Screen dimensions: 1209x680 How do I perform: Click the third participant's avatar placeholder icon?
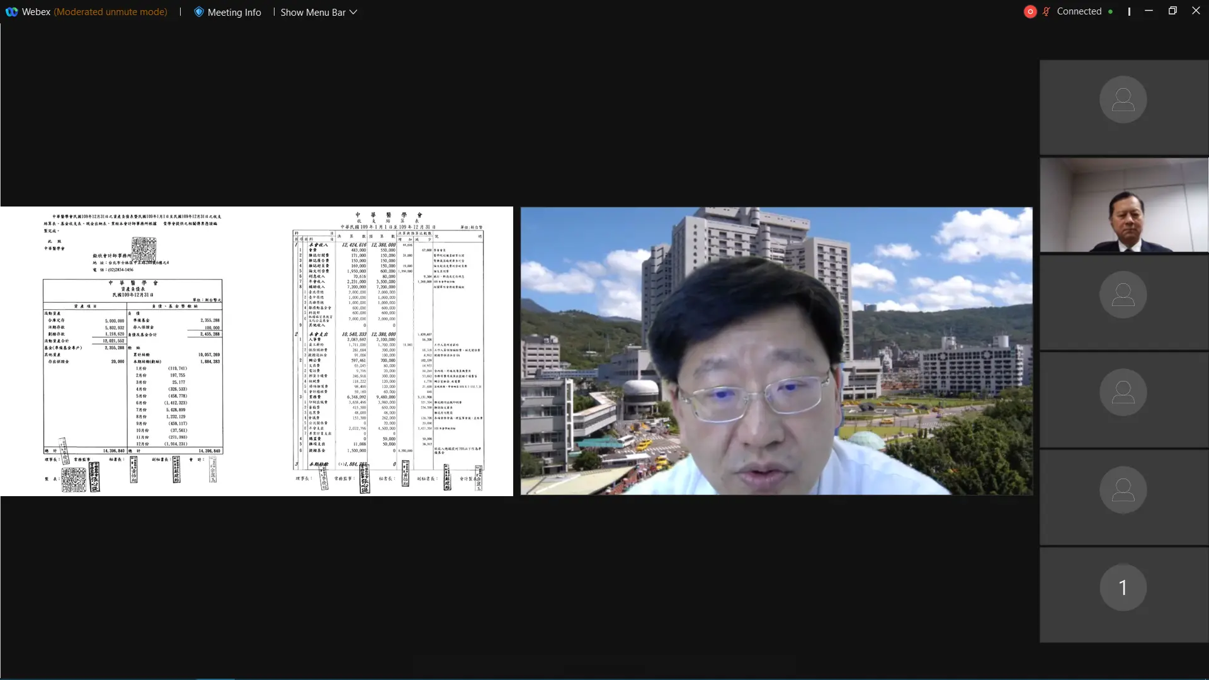[x=1123, y=294]
